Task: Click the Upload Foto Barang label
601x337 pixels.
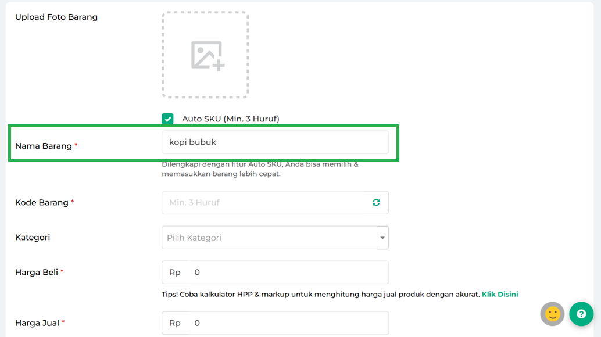Action: (56, 17)
